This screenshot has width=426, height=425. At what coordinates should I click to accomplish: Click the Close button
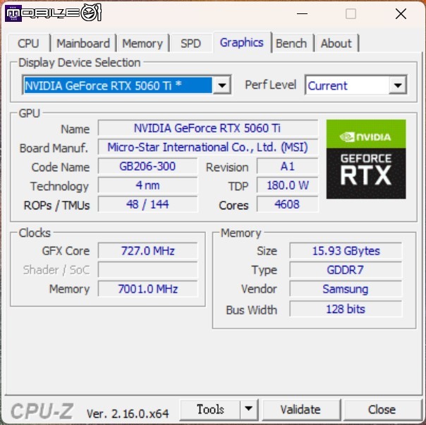point(382,409)
